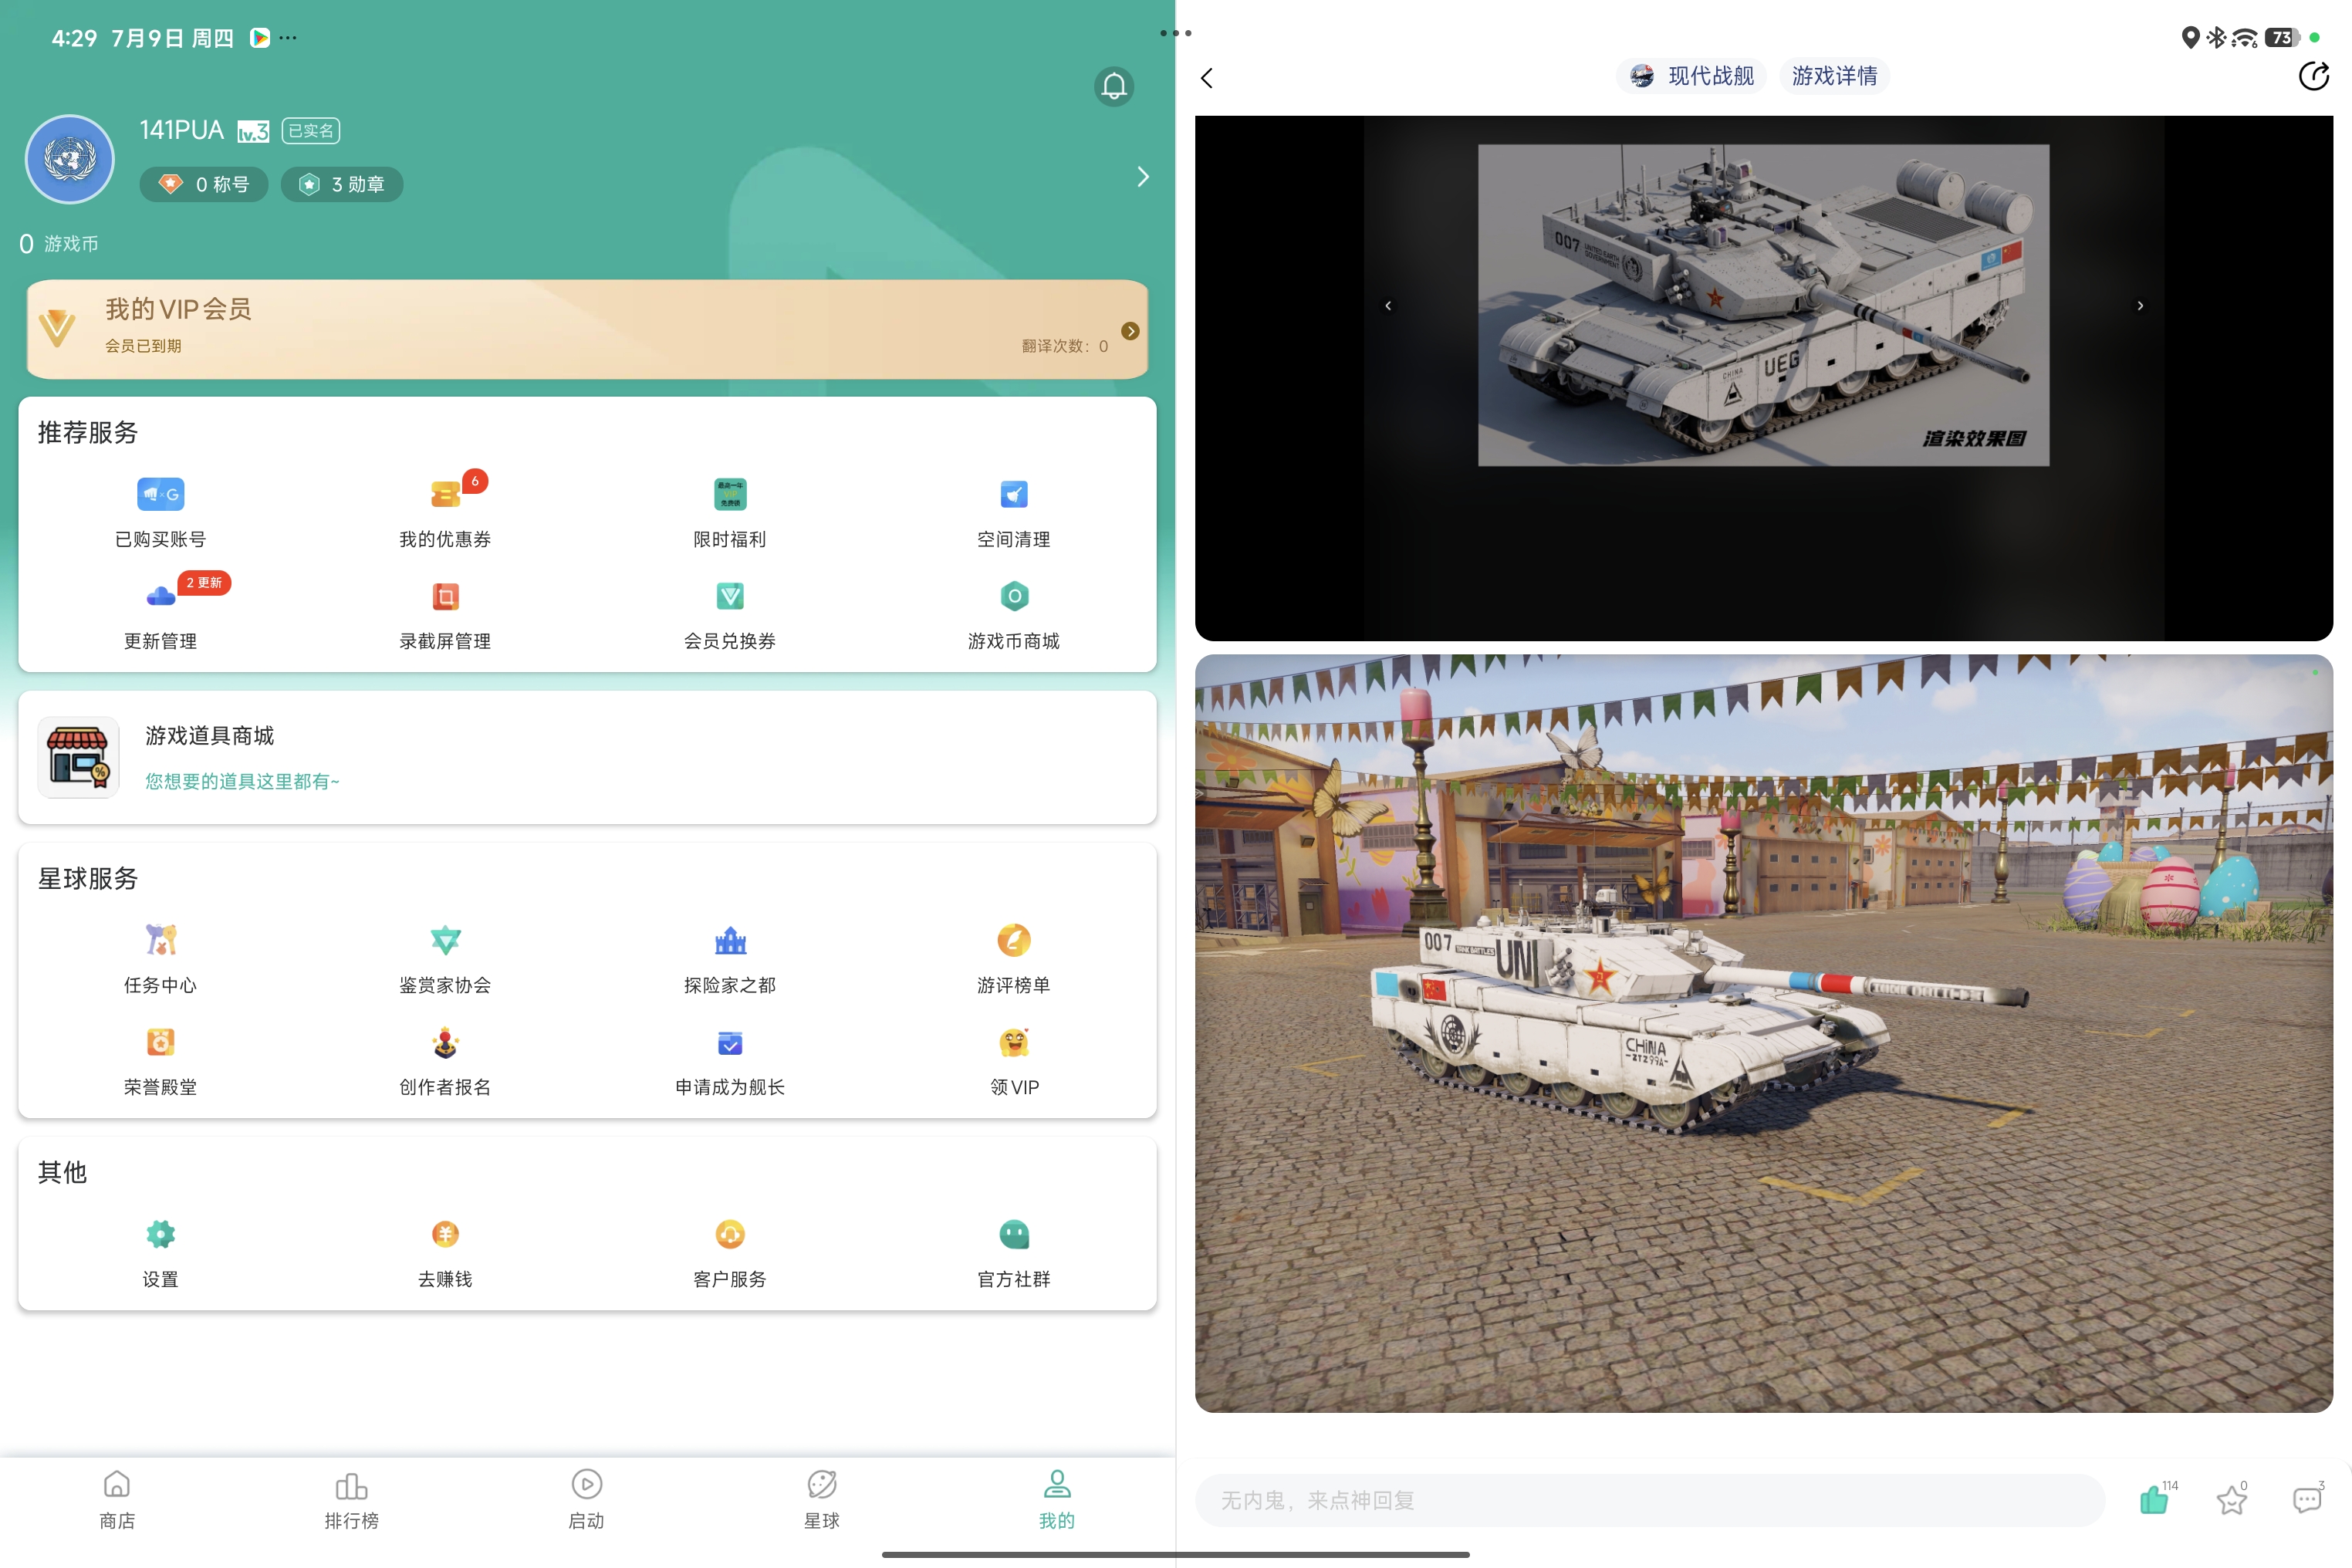
Task: Open 已购买账号 purchased accounts icon
Action: tap(160, 494)
